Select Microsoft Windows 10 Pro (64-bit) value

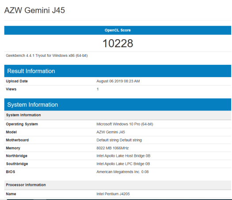(125, 124)
